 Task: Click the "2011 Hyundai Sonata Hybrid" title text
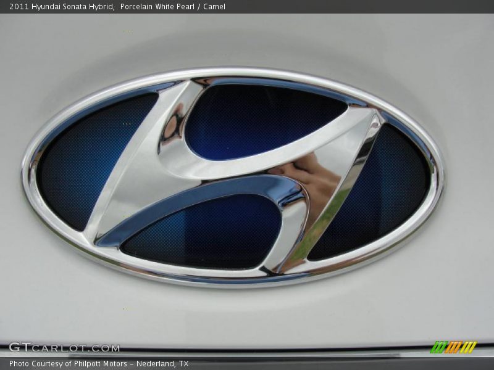[x=61, y=7]
